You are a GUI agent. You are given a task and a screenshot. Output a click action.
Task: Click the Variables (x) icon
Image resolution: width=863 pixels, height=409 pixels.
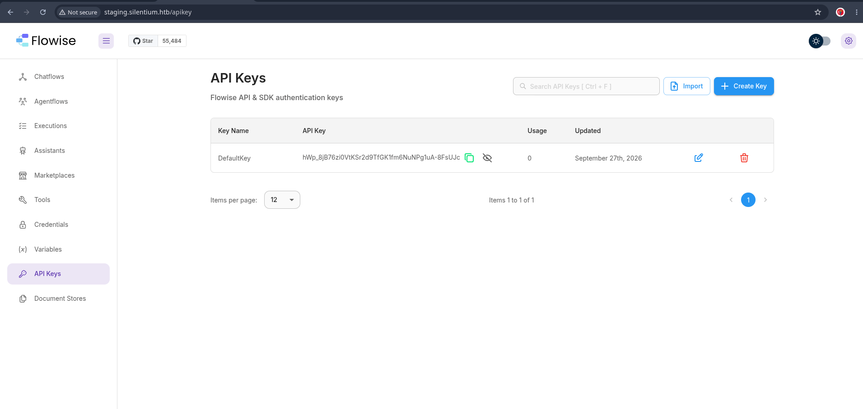tap(23, 249)
